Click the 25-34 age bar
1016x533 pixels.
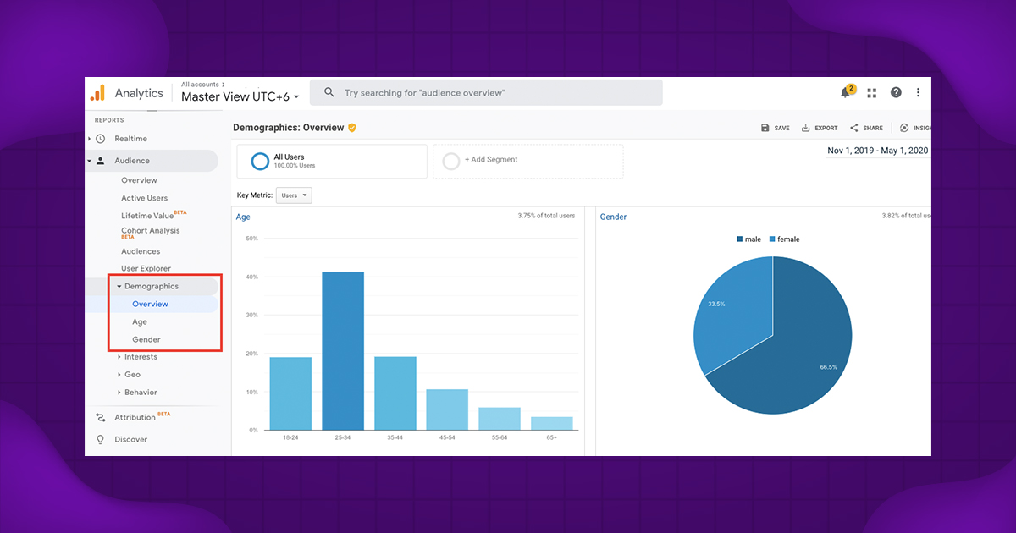(343, 351)
